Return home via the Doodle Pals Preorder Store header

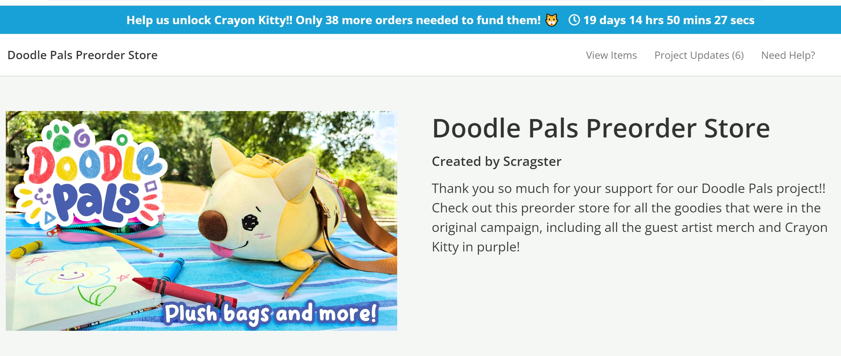(x=83, y=55)
